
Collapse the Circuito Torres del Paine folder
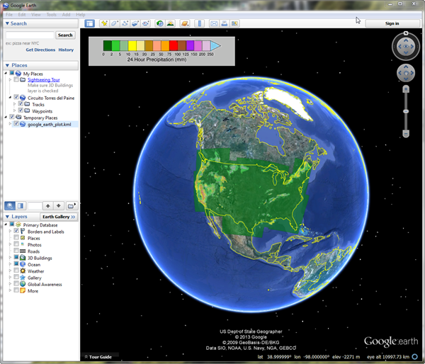click(x=10, y=97)
